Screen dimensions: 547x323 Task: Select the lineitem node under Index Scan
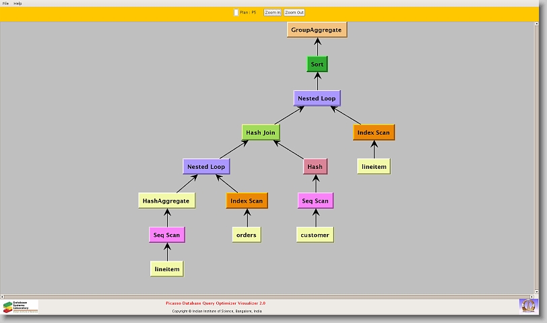(x=373, y=166)
